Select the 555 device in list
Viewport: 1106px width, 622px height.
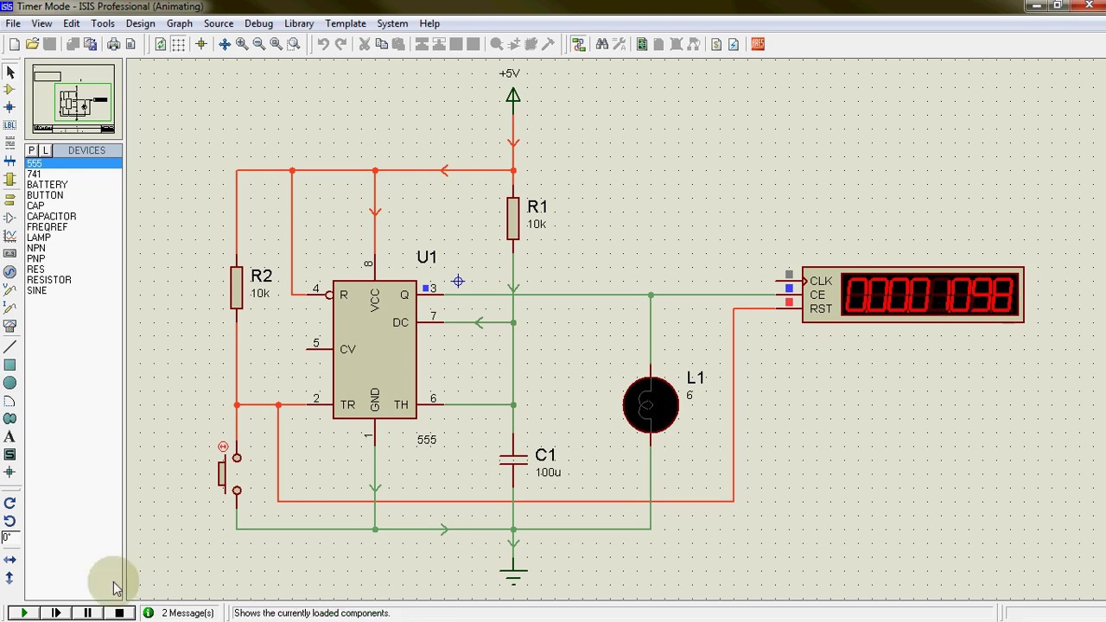click(x=73, y=163)
